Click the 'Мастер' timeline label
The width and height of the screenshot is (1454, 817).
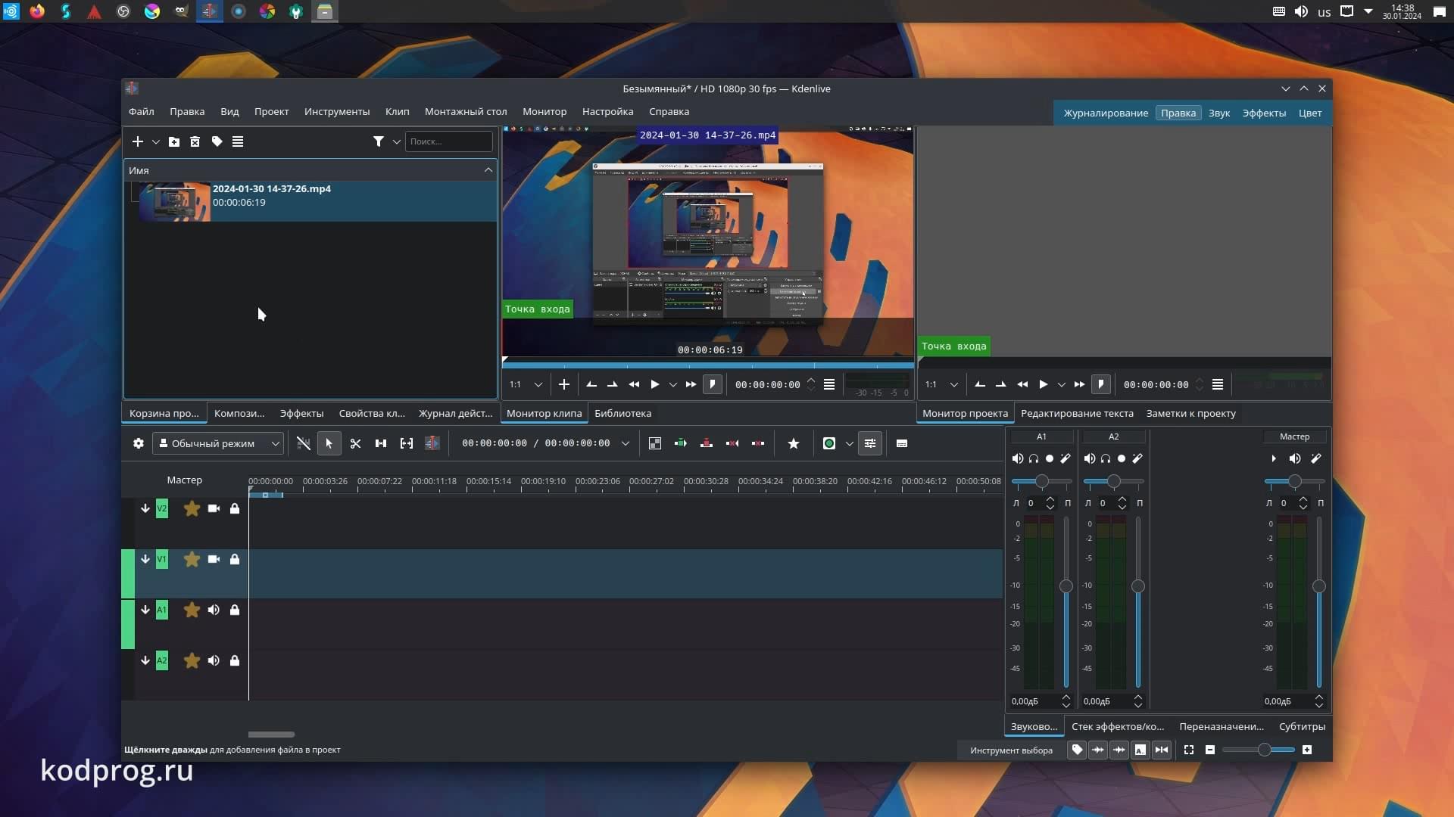(185, 480)
